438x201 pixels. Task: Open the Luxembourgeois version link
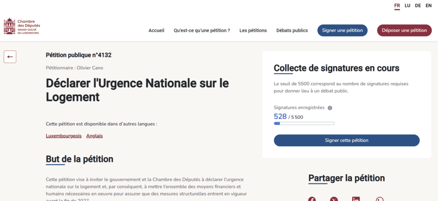[64, 136]
